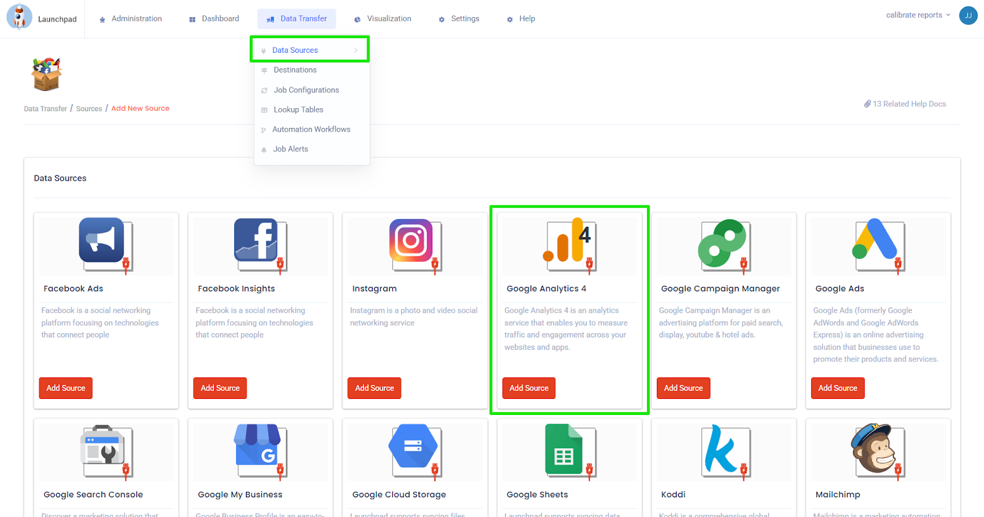Image resolution: width=984 pixels, height=517 pixels.
Task: Open 13 Related Help Docs link
Action: 905,104
